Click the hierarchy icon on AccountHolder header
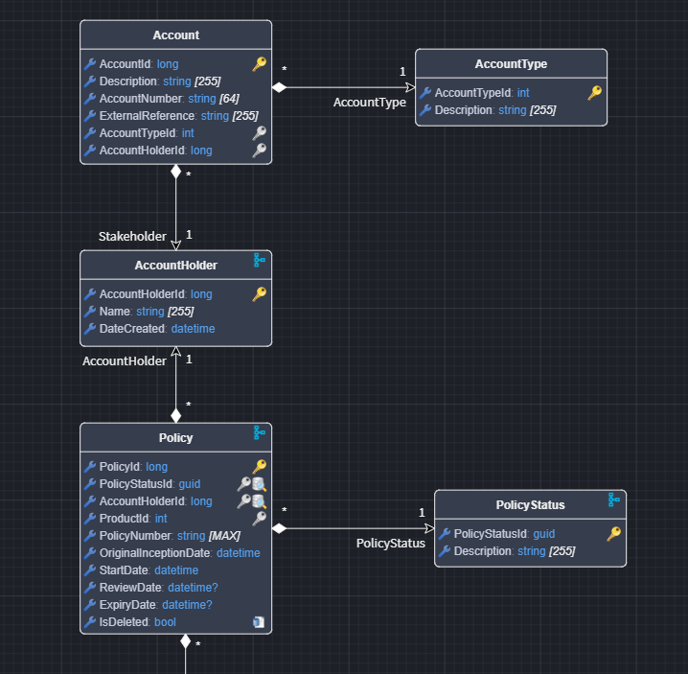Viewport: 688px width, 674px height. point(260,260)
